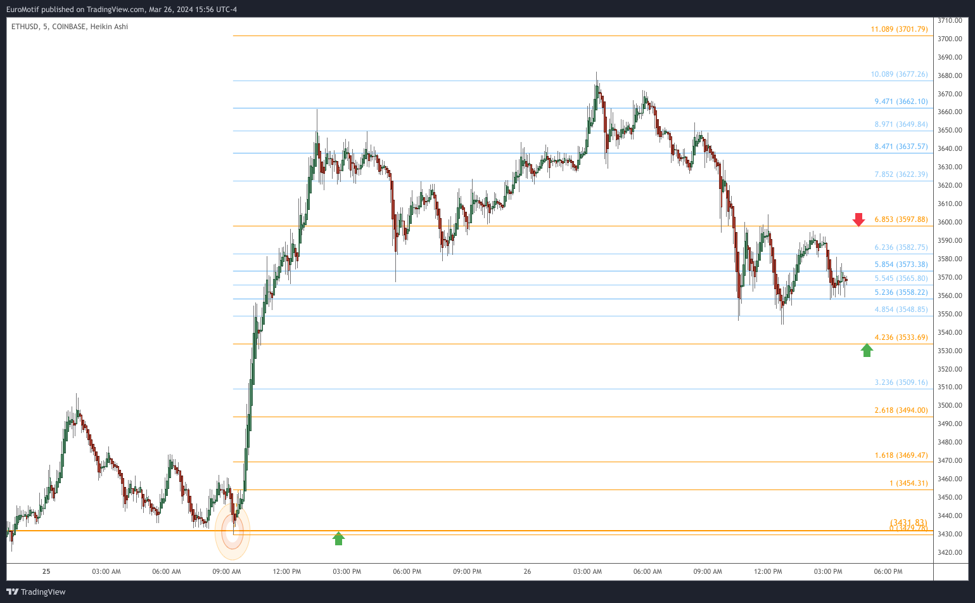Viewport: 975px width, 603px height.
Task: Click the 3480.00 price axis label
Action: pos(950,443)
